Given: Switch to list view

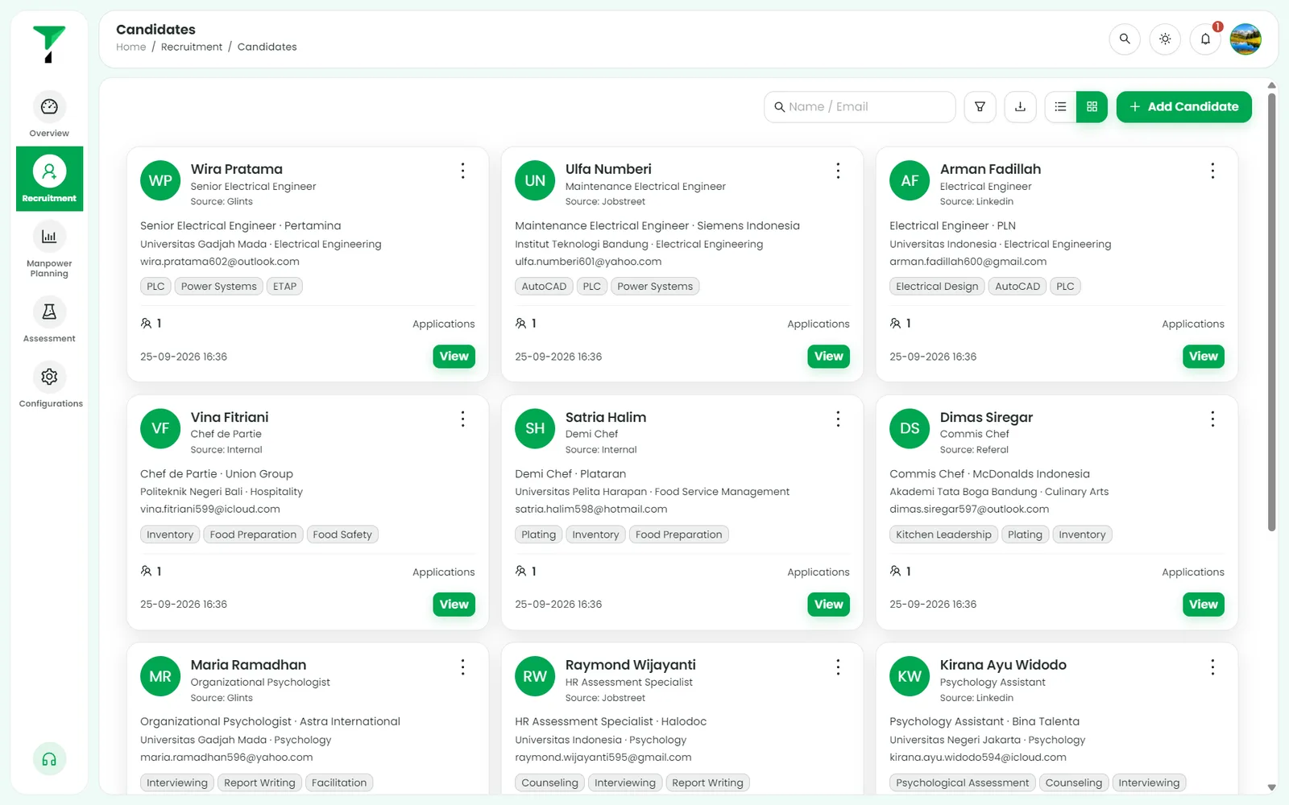Looking at the screenshot, I should (x=1060, y=106).
